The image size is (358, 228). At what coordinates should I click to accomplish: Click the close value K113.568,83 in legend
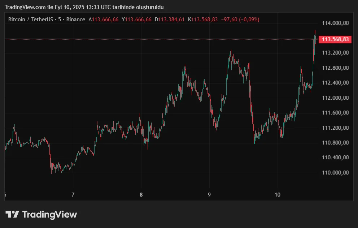[203, 20]
